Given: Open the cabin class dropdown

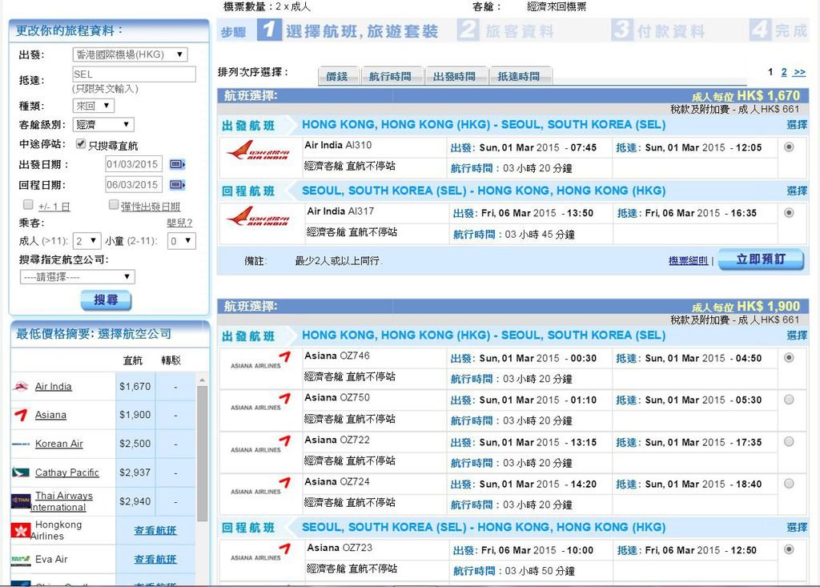Looking at the screenshot, I should (103, 124).
